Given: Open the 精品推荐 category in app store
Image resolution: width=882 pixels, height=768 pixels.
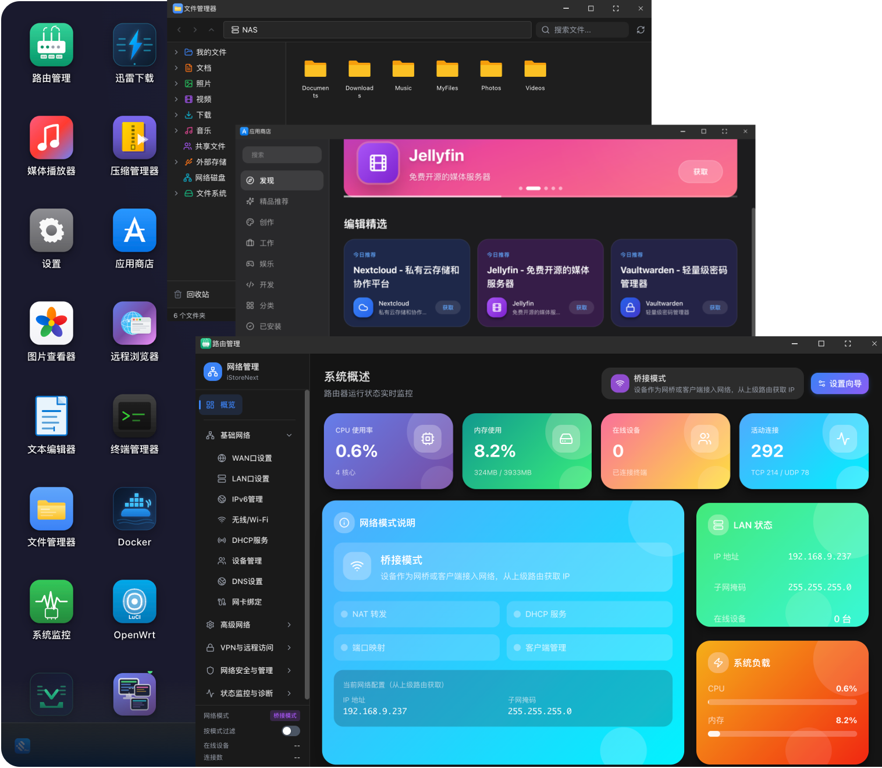Looking at the screenshot, I should [273, 201].
